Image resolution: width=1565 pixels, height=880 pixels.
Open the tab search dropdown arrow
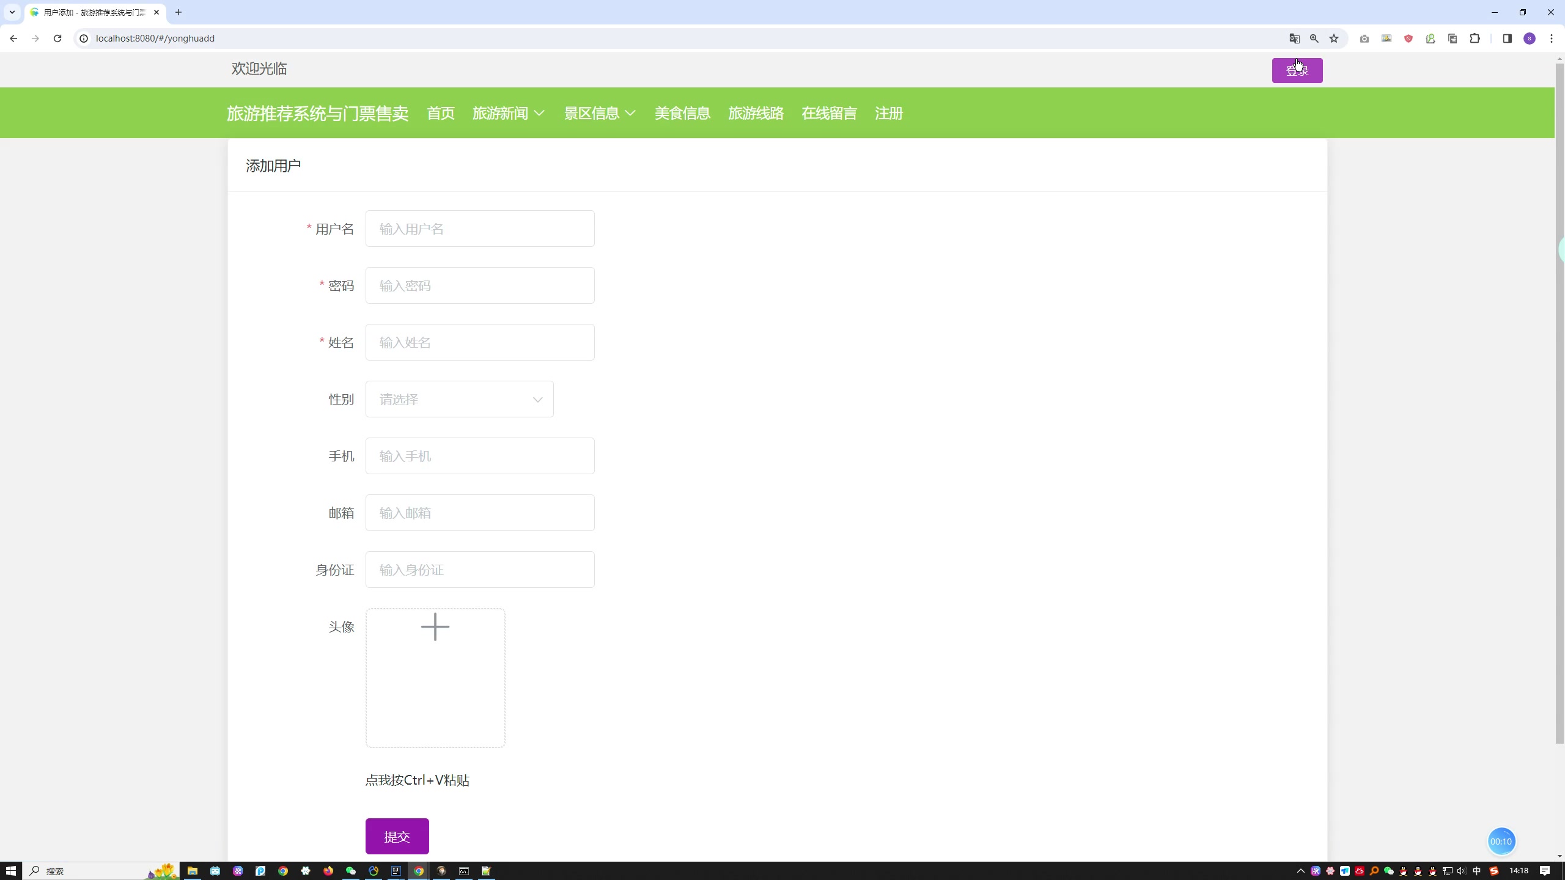coord(12,12)
